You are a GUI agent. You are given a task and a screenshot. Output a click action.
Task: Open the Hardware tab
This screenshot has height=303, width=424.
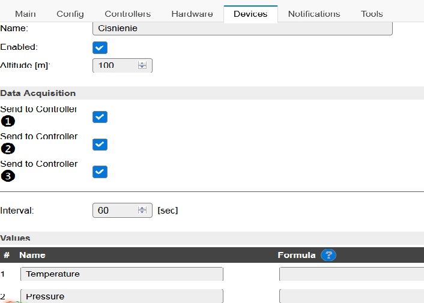[x=192, y=14]
